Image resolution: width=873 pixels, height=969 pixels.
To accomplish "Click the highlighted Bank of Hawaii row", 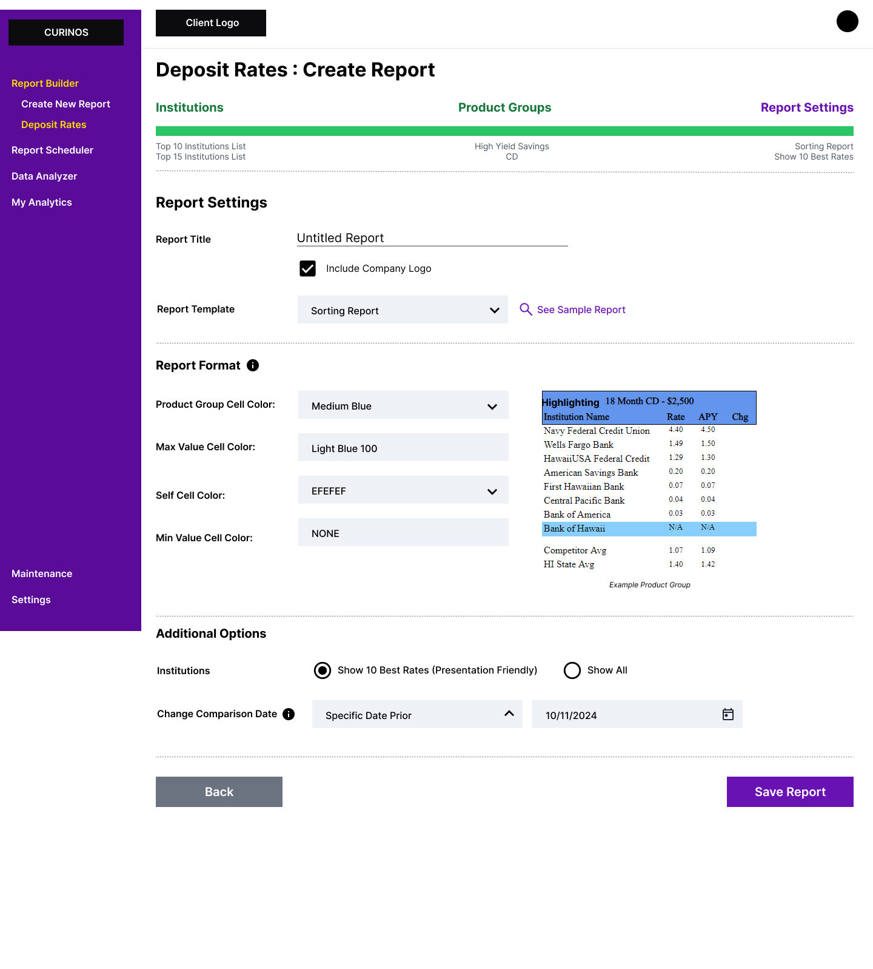I will (x=649, y=528).
